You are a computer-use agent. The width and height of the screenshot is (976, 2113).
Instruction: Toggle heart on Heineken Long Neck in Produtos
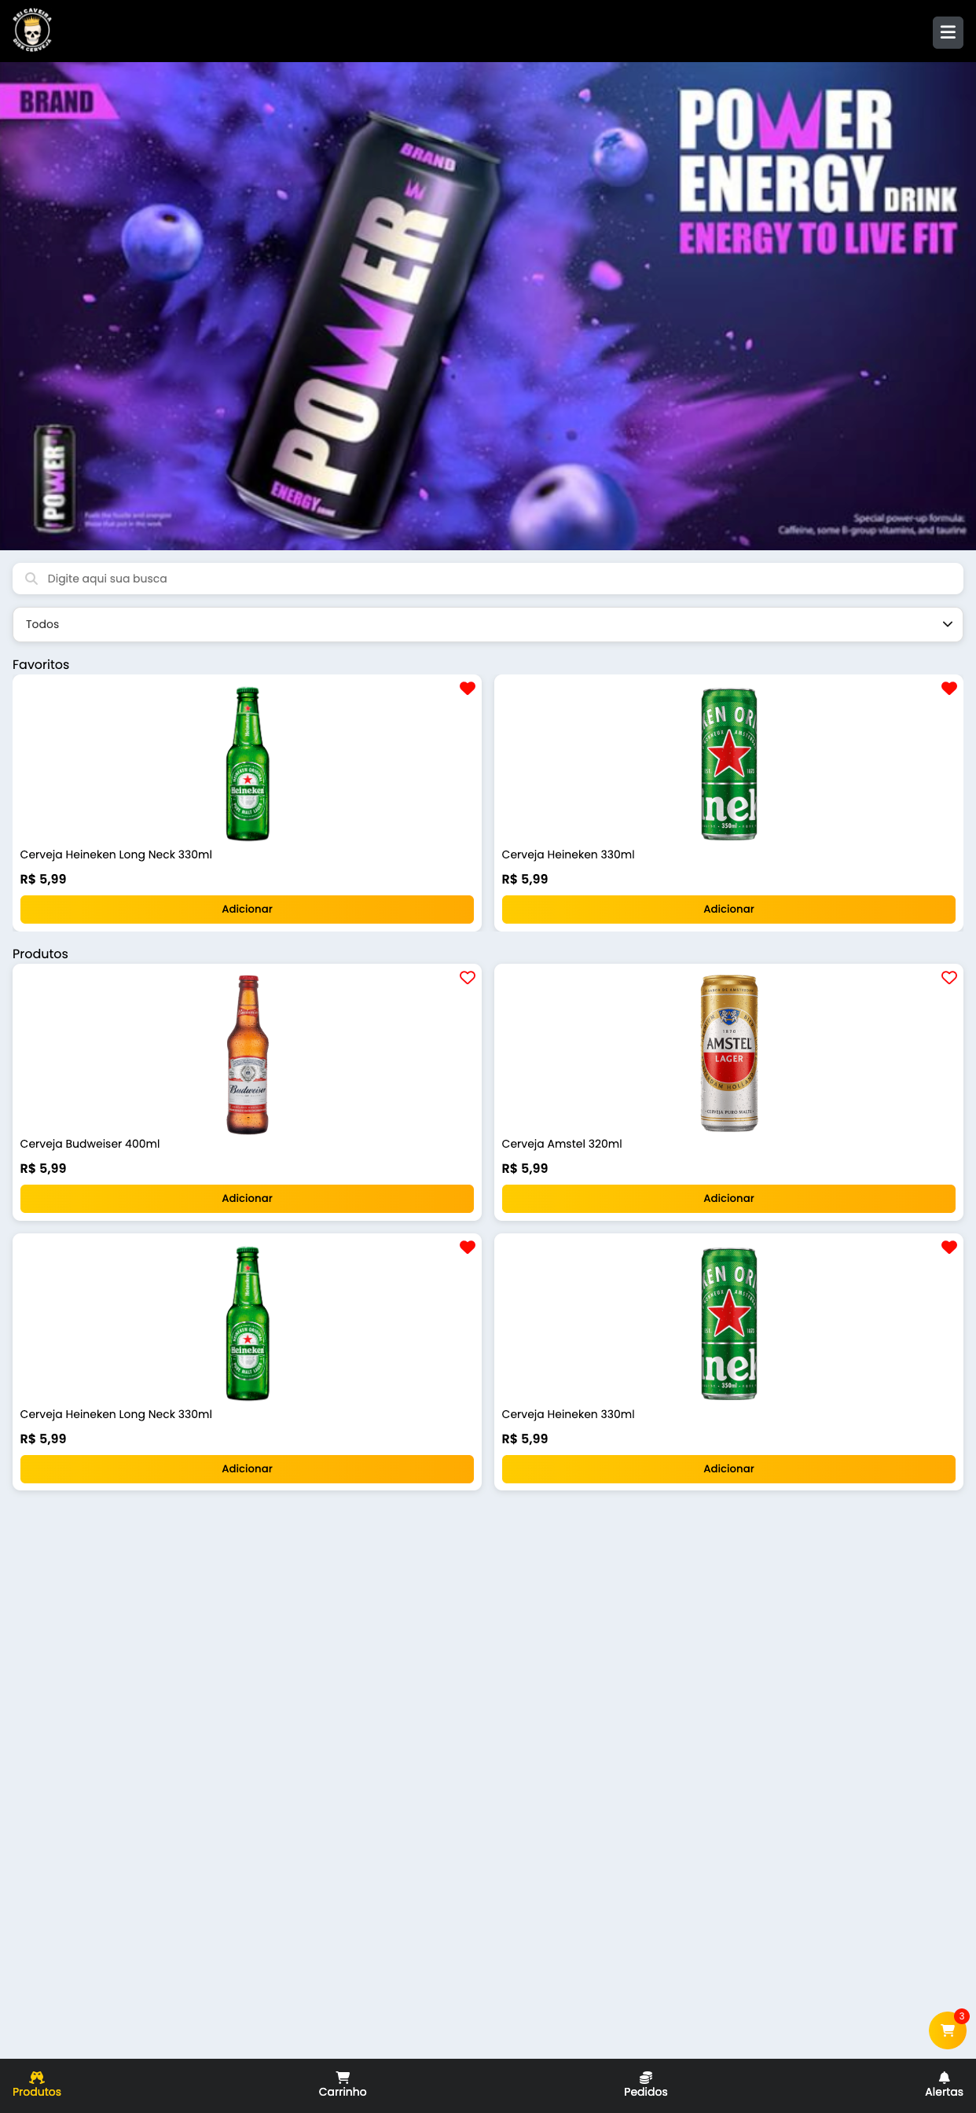[x=468, y=1248]
